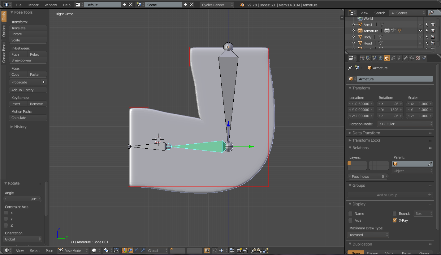Click the Breakdowner button

click(28, 60)
